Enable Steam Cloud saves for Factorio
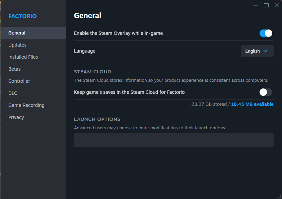The height and width of the screenshot is (199, 282). pyautogui.click(x=266, y=92)
